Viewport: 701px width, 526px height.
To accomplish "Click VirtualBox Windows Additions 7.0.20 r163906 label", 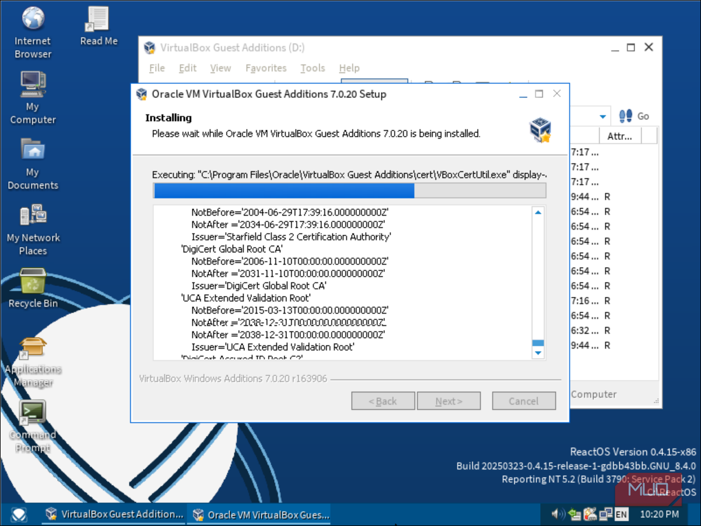I will [233, 378].
